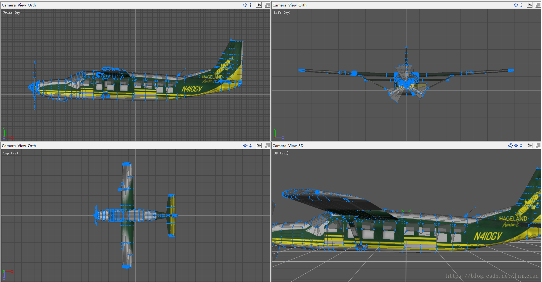This screenshot has width=542, height=282.
Task: Click the eye camera button in 3D view
Action: pos(530,145)
